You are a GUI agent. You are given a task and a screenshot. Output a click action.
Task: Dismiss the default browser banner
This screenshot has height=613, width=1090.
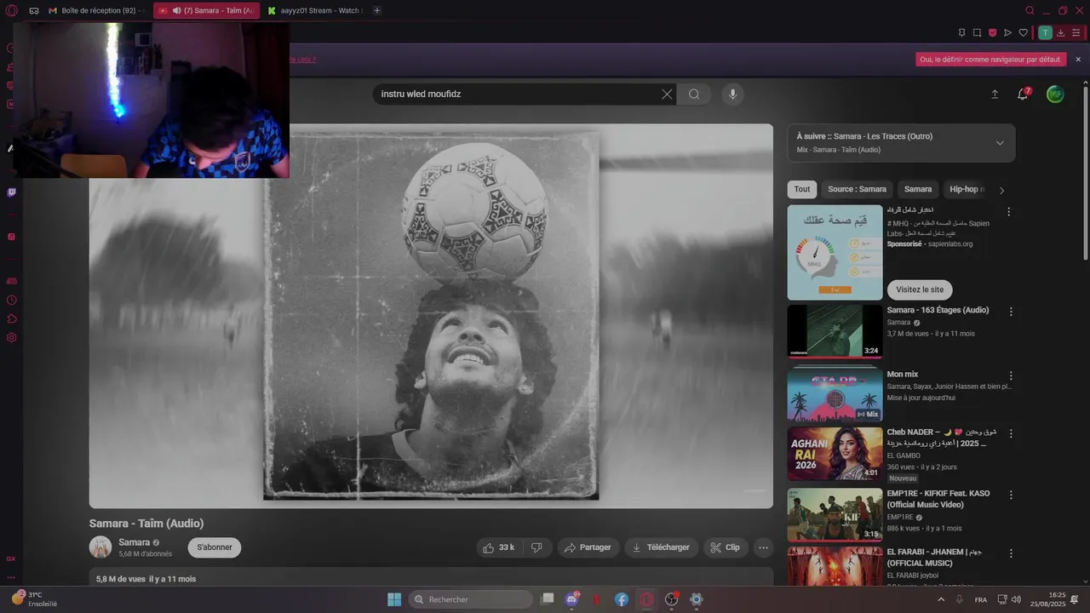click(x=1078, y=60)
